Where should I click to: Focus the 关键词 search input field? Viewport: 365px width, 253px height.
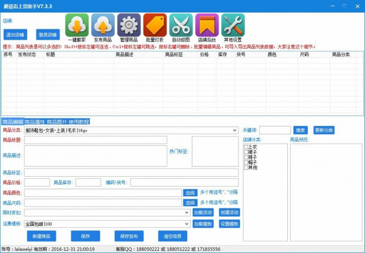275,130
